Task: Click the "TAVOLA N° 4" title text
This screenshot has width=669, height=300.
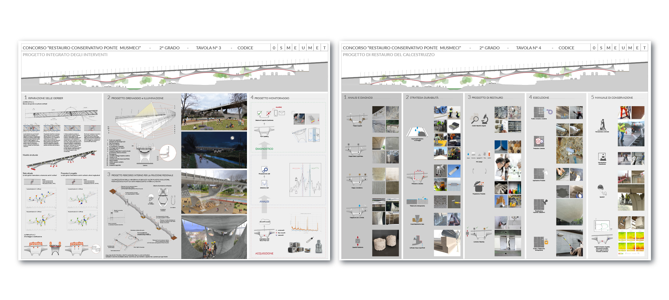Action: (528, 48)
